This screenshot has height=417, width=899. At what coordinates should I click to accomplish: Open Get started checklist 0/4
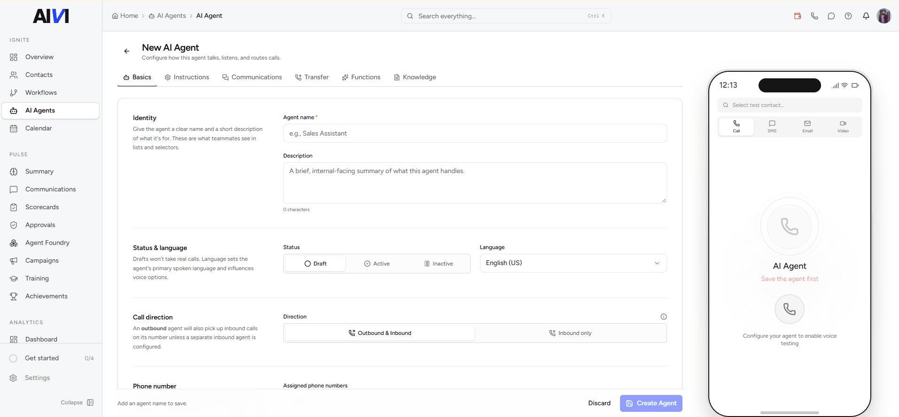point(51,358)
